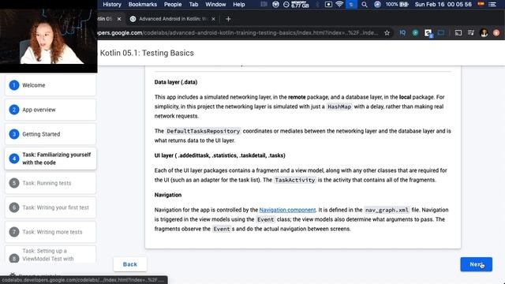Click the HashMap code text
505x284 pixels.
pyautogui.click(x=339, y=106)
